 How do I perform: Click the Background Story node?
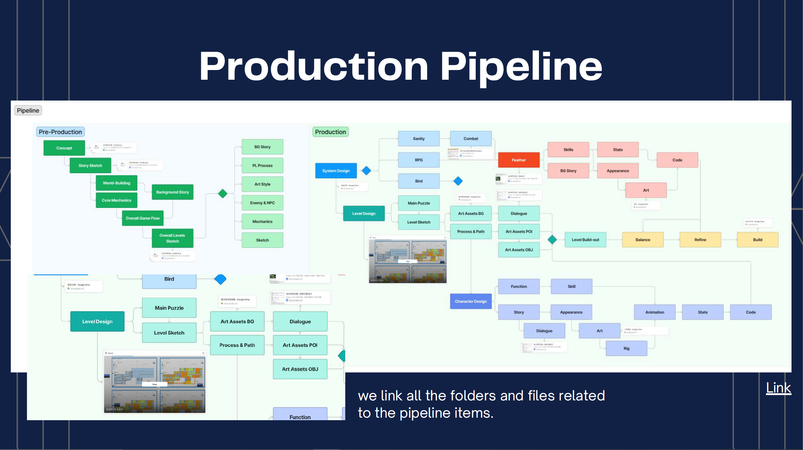coord(172,192)
